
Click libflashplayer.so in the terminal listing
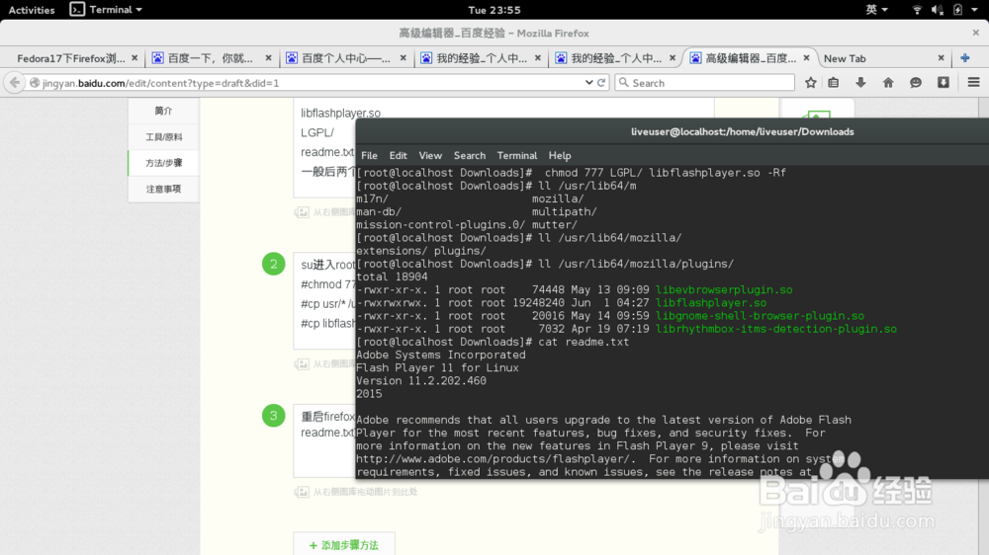(711, 303)
